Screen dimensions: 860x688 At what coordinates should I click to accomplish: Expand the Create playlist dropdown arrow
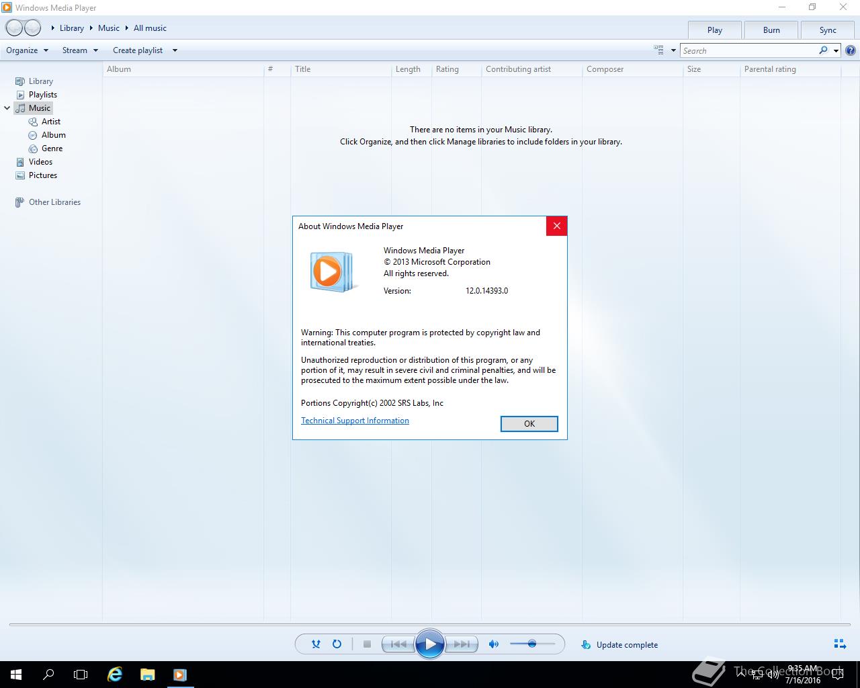pyautogui.click(x=175, y=50)
